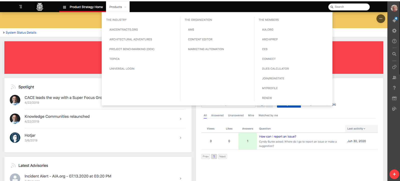The height and width of the screenshot is (181, 400).
Task: Open the Hotjar spotlight post
Action: pos(30,135)
